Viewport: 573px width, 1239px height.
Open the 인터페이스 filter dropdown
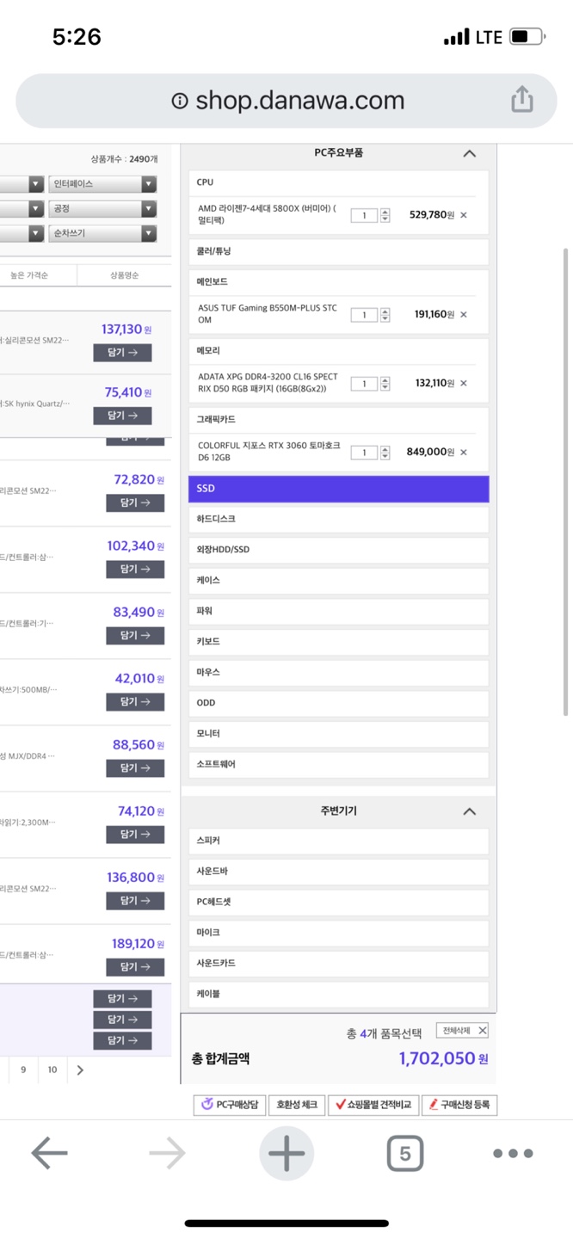tap(102, 184)
